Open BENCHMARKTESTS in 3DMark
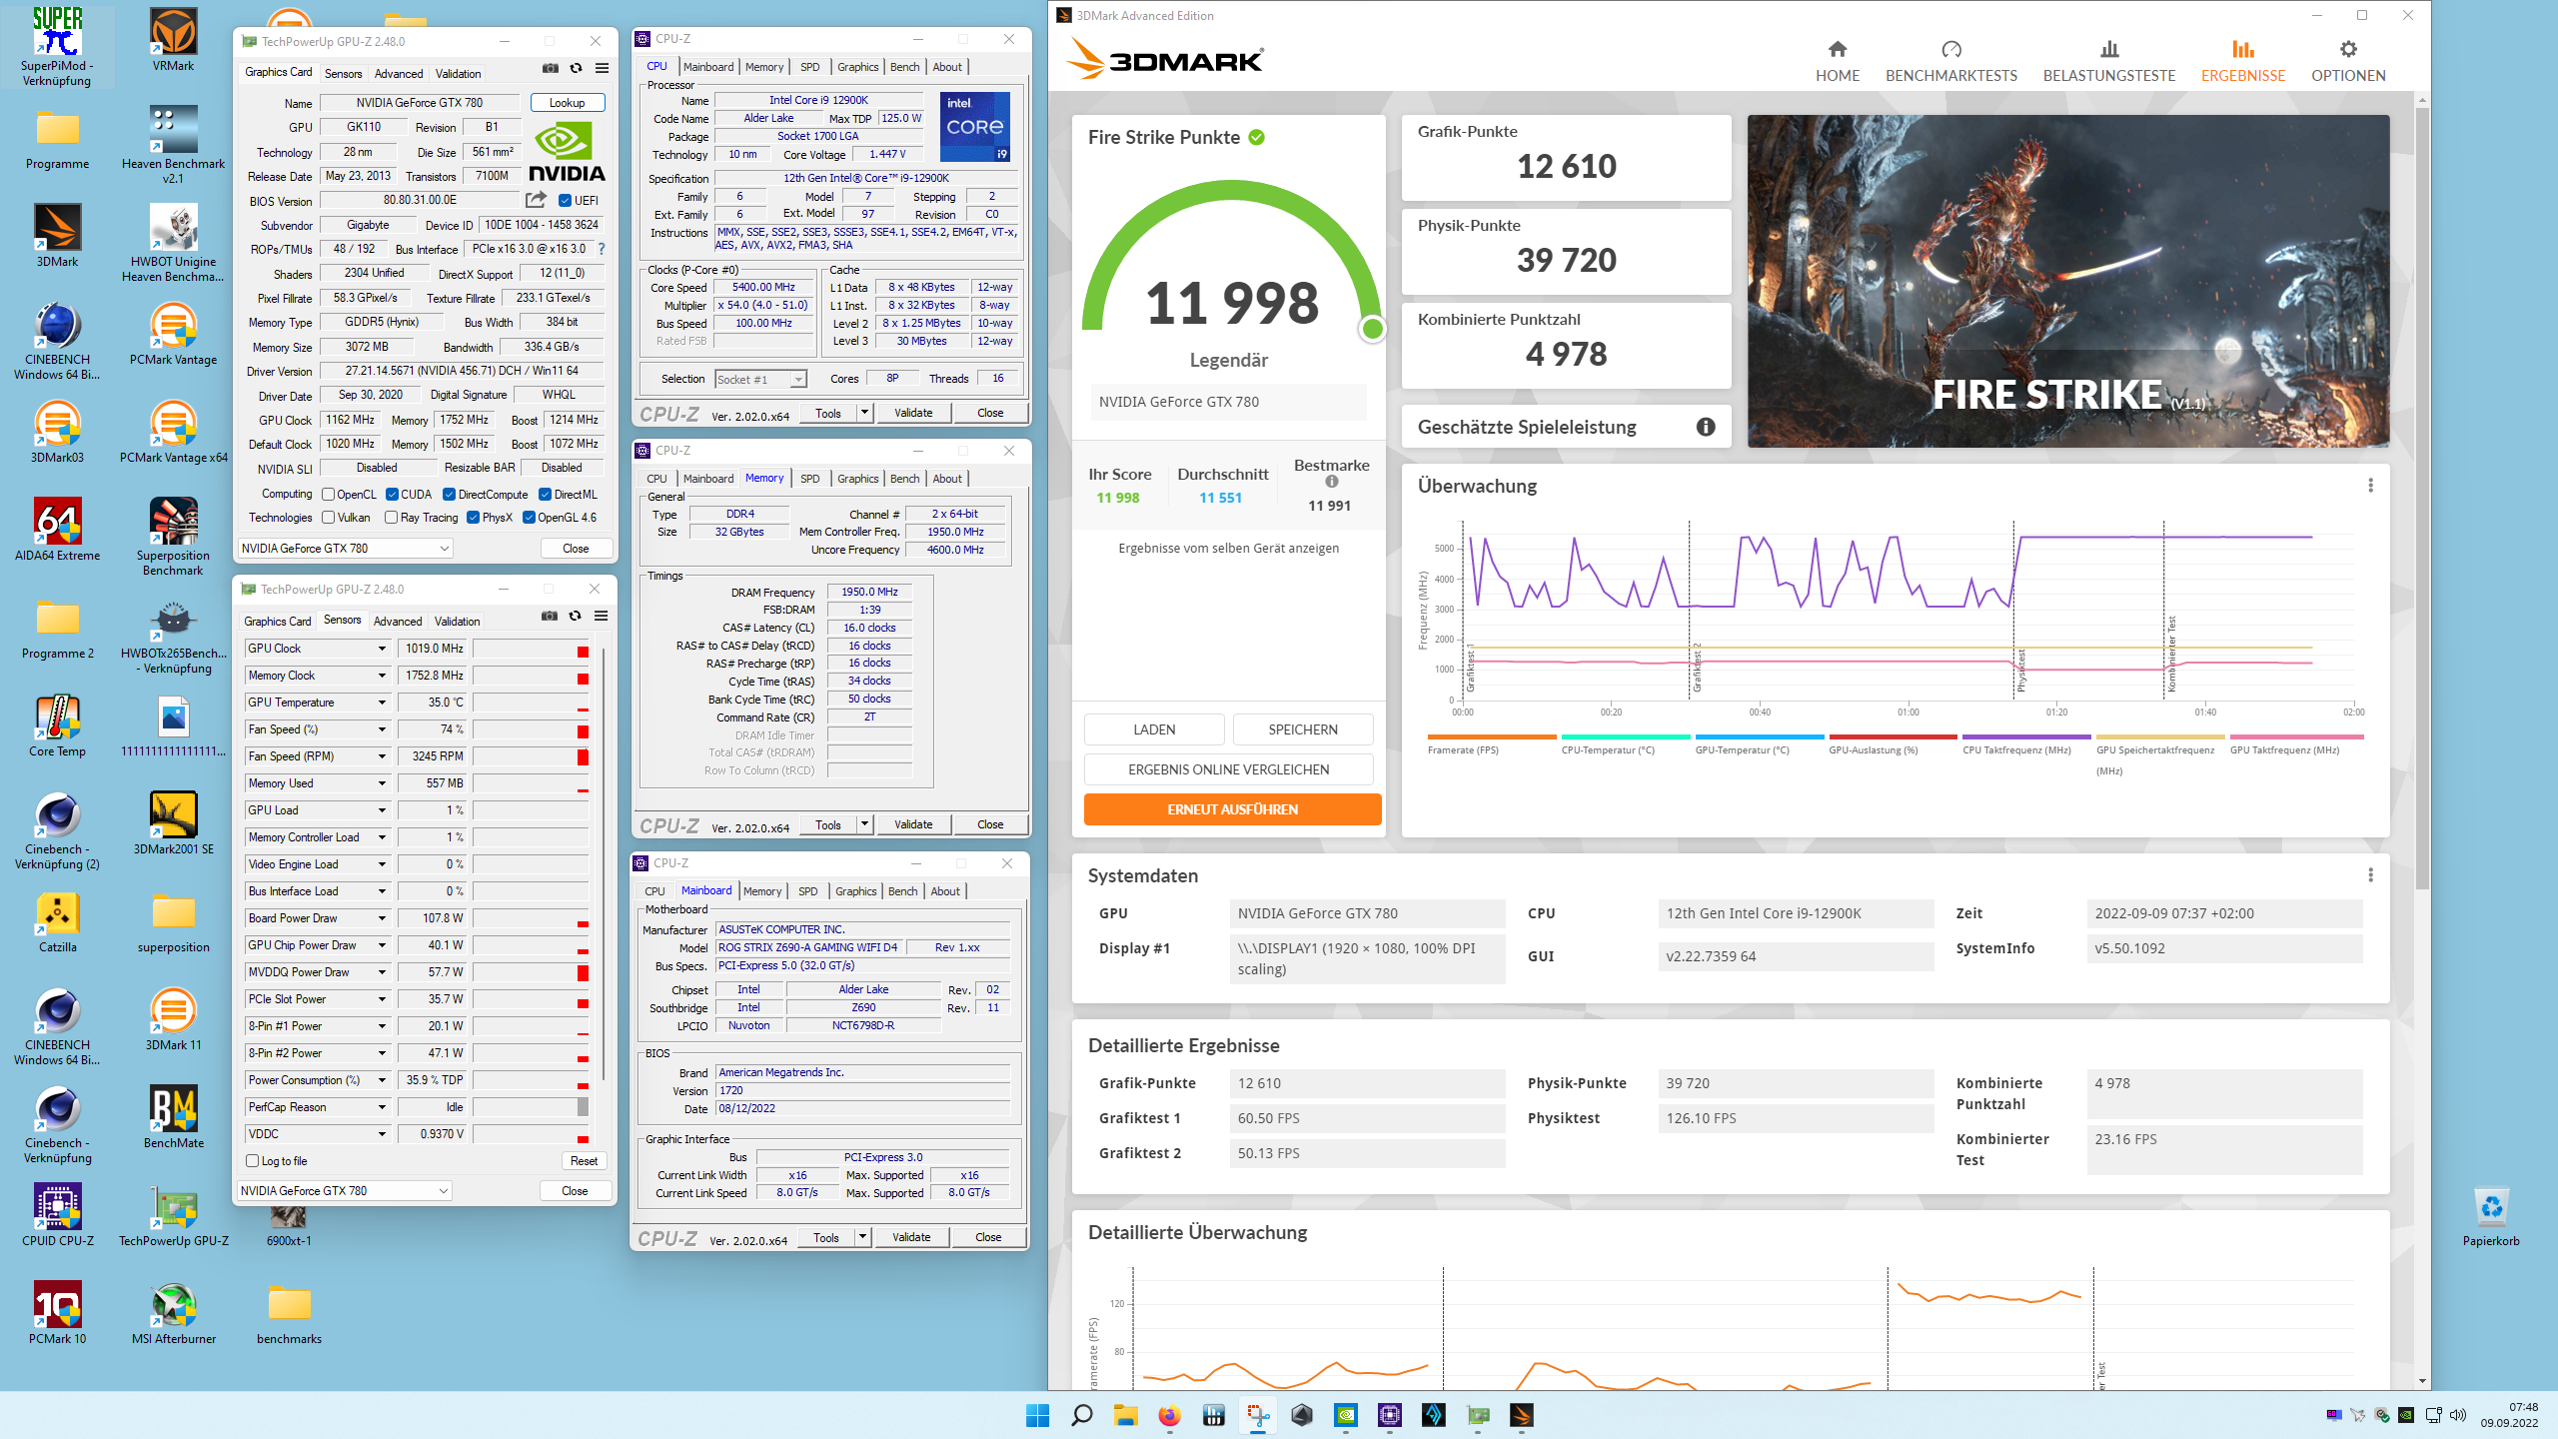The height and width of the screenshot is (1439, 2558). (x=1950, y=62)
